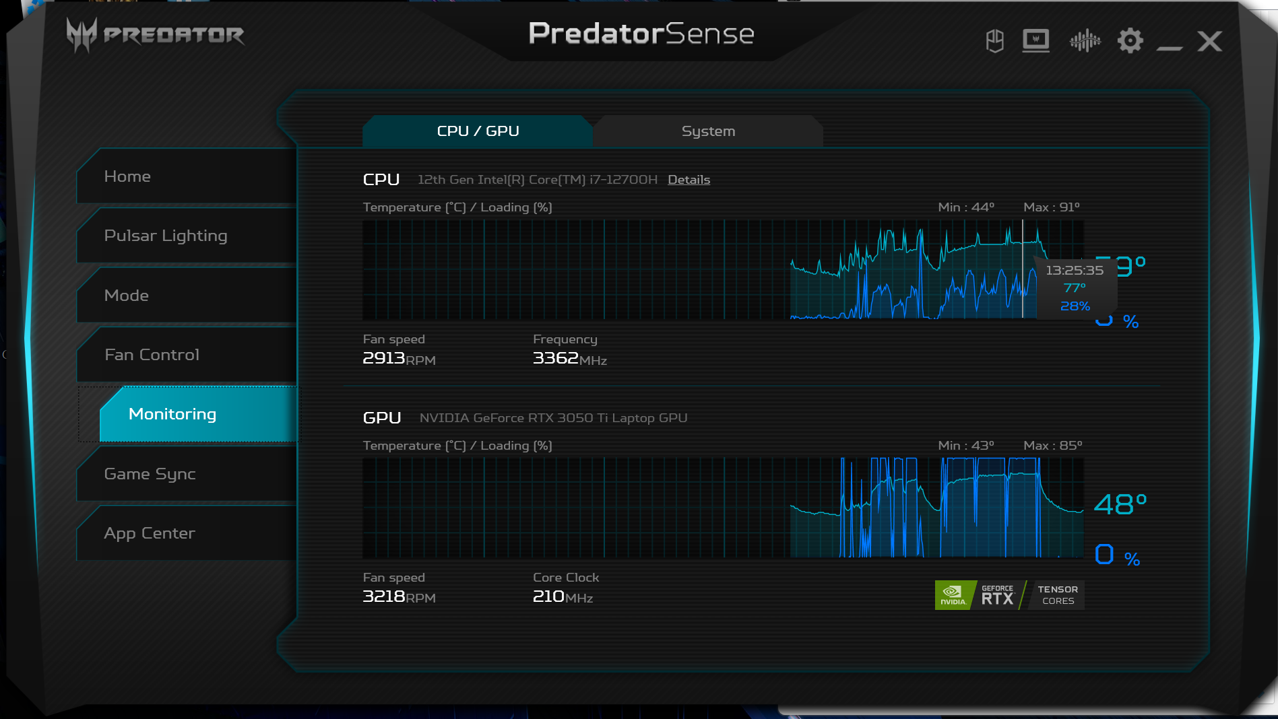
Task: Open the settings gear icon
Action: (x=1130, y=41)
